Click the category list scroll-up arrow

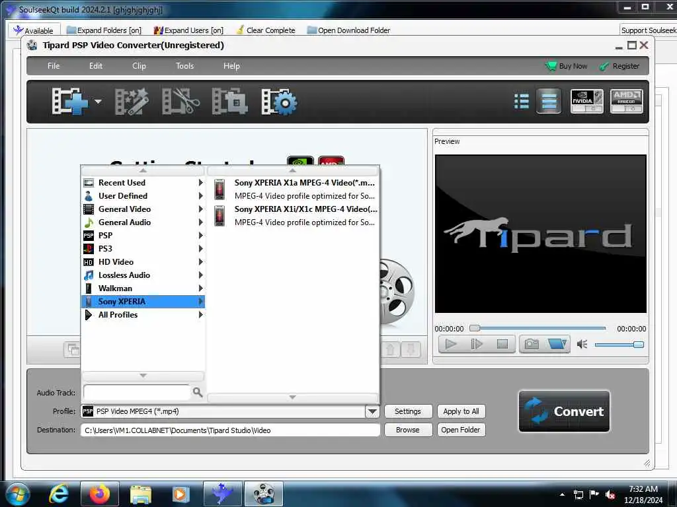click(x=143, y=171)
